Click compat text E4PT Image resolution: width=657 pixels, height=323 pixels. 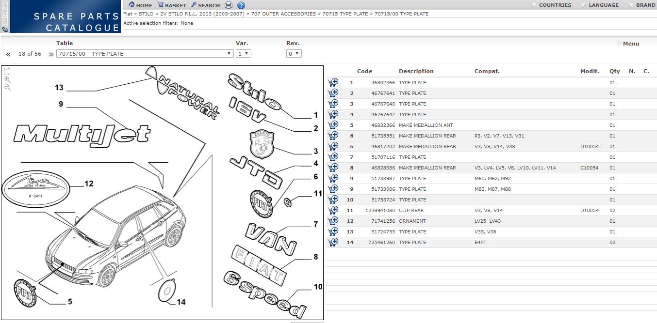480,243
